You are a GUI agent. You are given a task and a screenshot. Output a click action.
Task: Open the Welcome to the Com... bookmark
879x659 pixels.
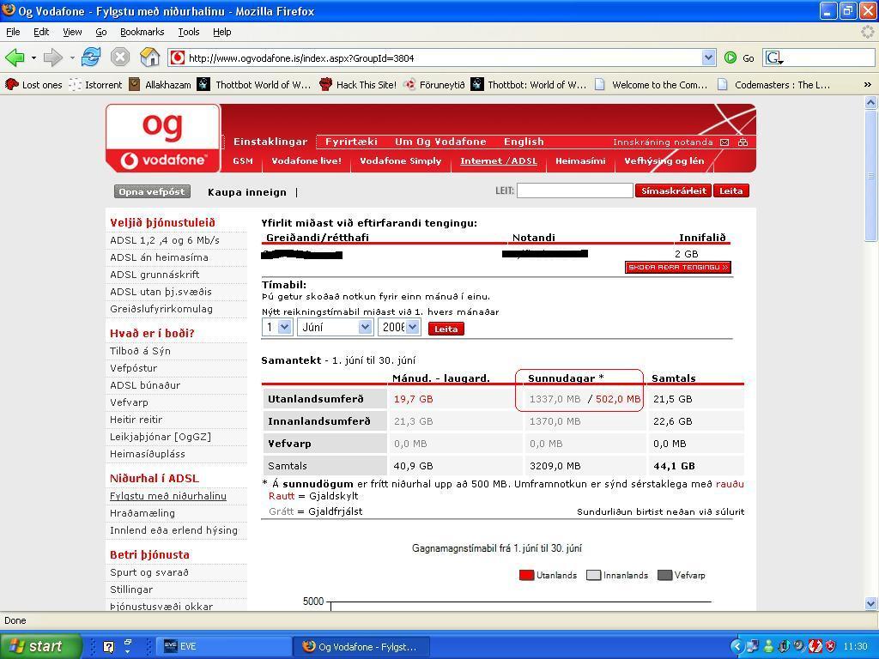(x=651, y=85)
